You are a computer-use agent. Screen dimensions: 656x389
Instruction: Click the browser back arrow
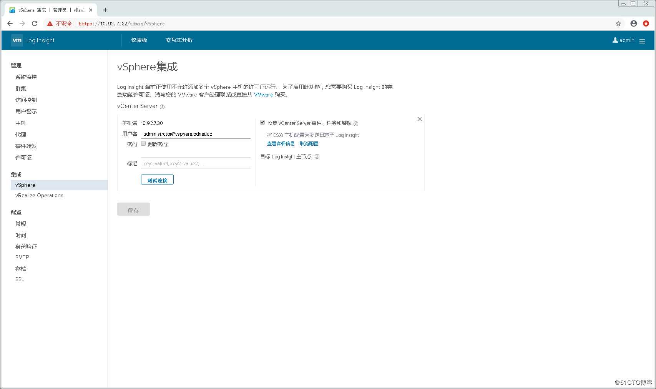10,23
